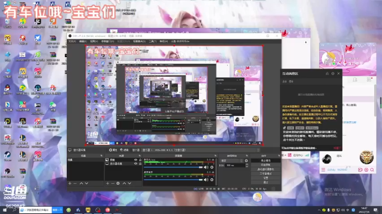Toggle visibility of 显示器采集 source
Viewport: 382px width, 214px height.
point(136,164)
